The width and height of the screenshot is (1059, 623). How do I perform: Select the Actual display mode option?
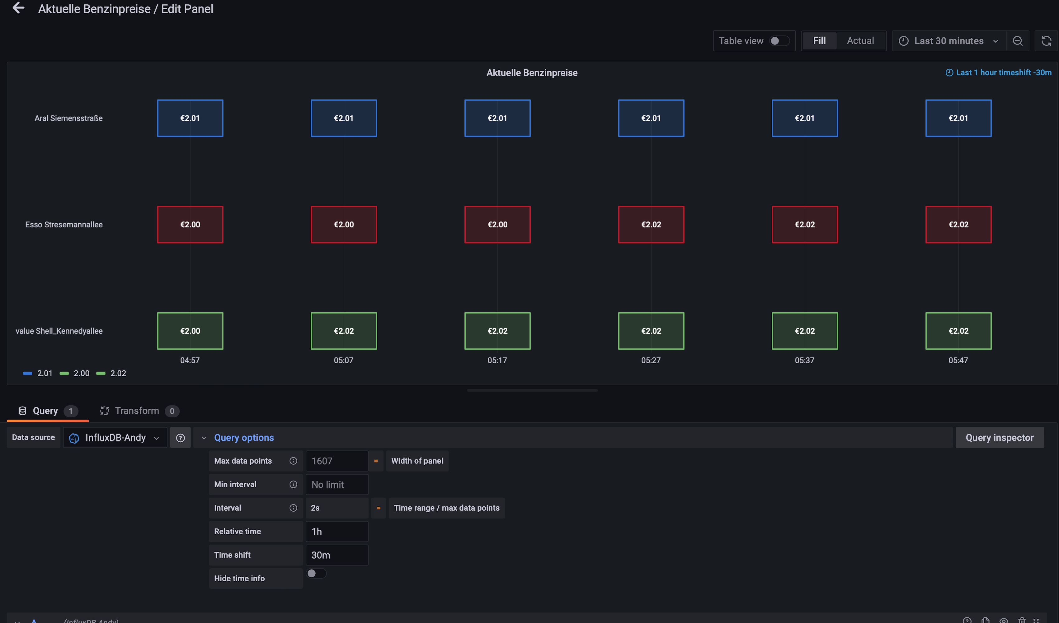(x=860, y=41)
